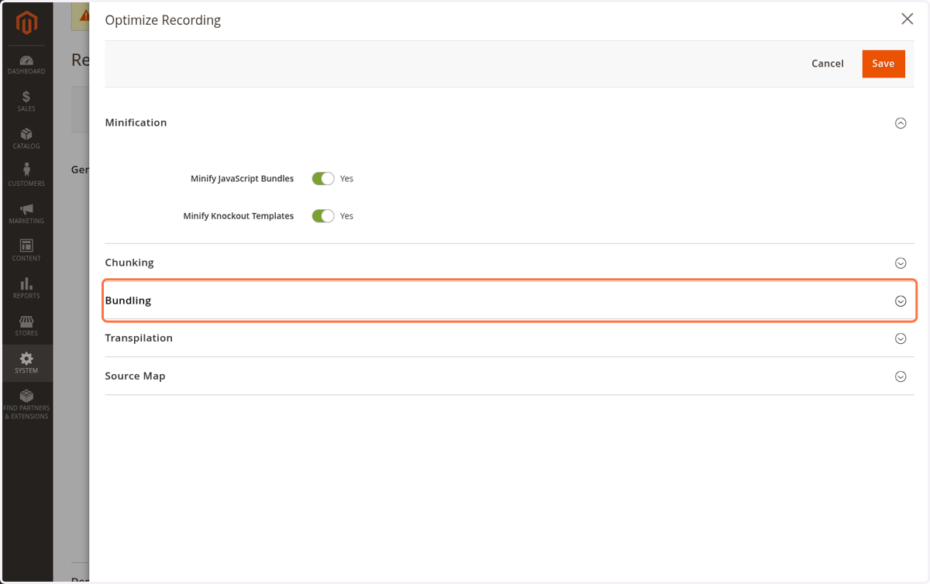Open Find Partners & Extensions
This screenshot has height=584, width=930.
(26, 404)
